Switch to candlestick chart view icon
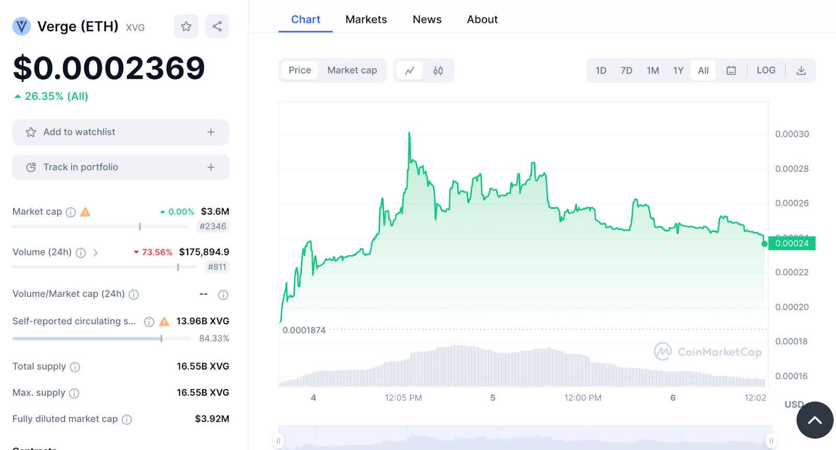Screen dimensions: 836x450 point(438,70)
